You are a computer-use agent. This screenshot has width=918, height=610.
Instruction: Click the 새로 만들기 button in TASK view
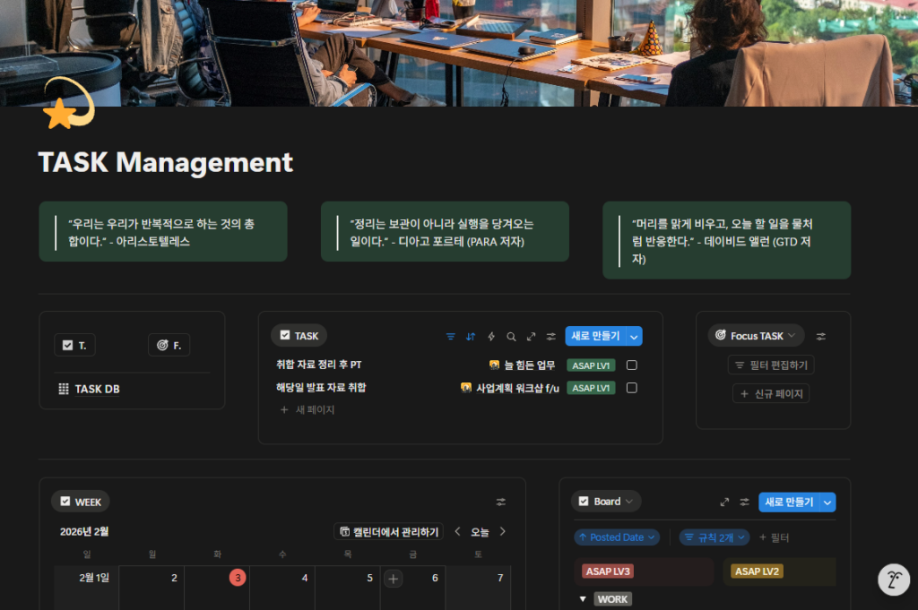point(594,336)
